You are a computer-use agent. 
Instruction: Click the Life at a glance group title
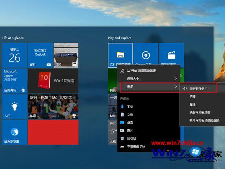[13, 38]
